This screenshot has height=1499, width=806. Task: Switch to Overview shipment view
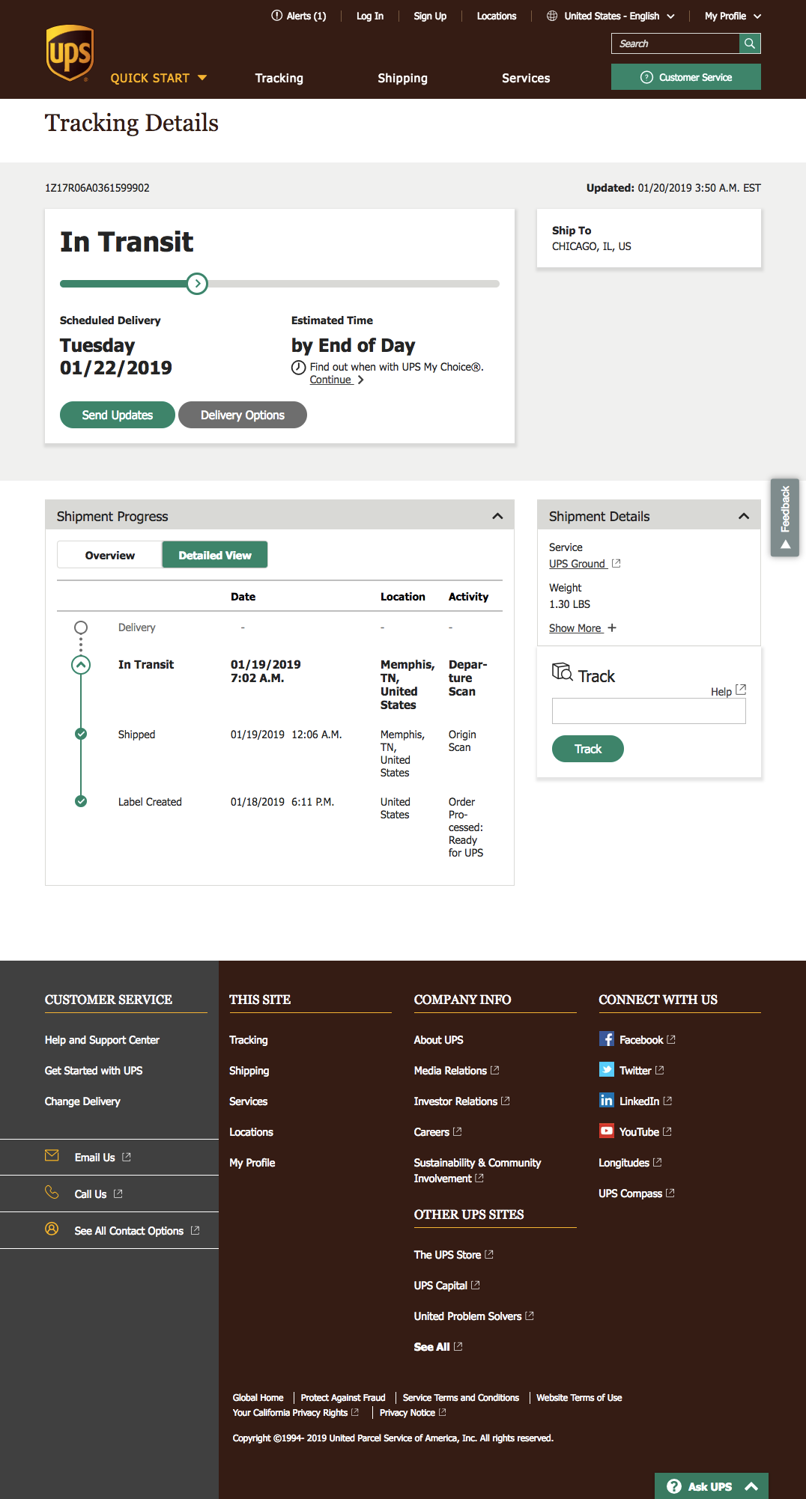110,555
